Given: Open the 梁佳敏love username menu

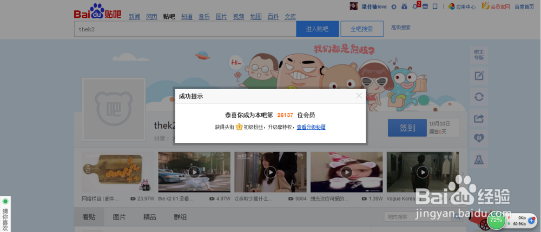Looking at the screenshot, I should 374,6.
